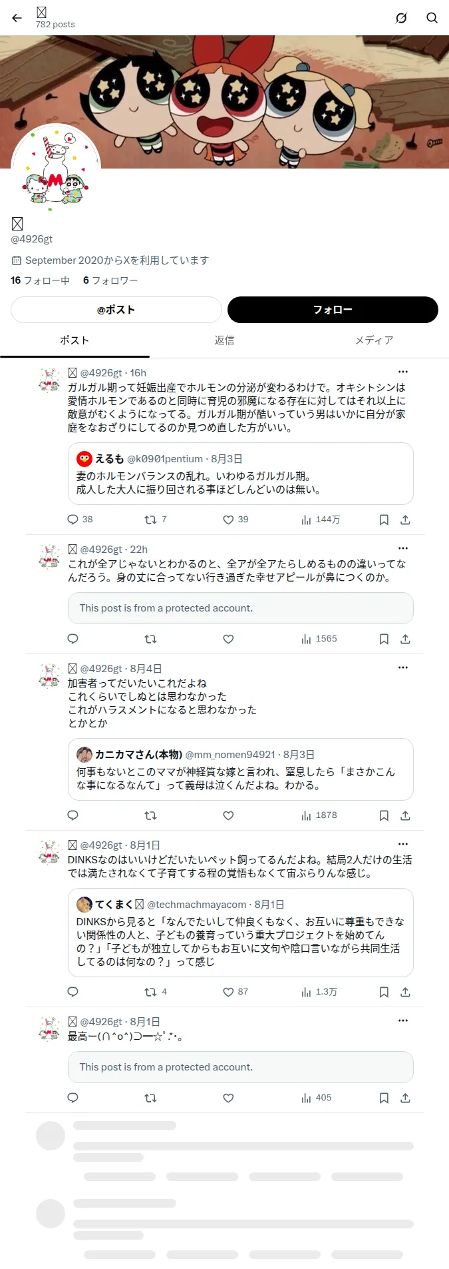Open search with the magnifier icon
Image resolution: width=449 pixels, height=1269 pixels.
click(432, 18)
